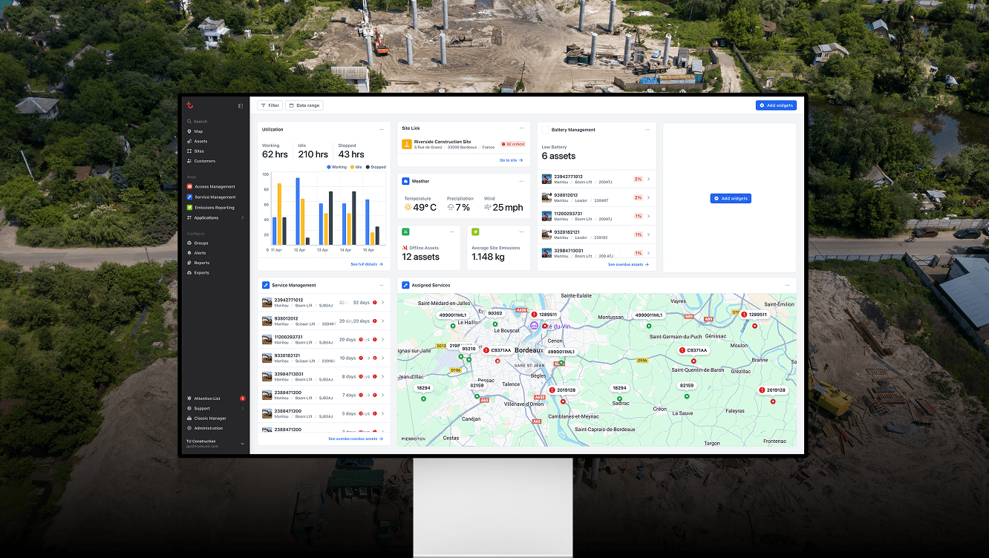This screenshot has height=558, width=989.
Task: Open the Utilization widget overflow menu
Action: [x=382, y=128]
